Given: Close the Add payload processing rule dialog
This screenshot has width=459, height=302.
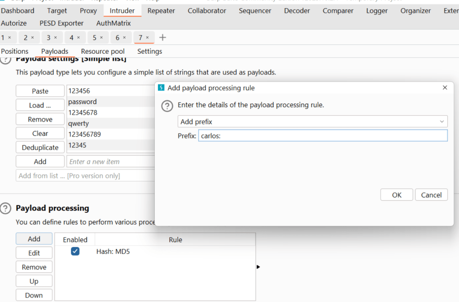Looking at the screenshot, I should (445, 88).
